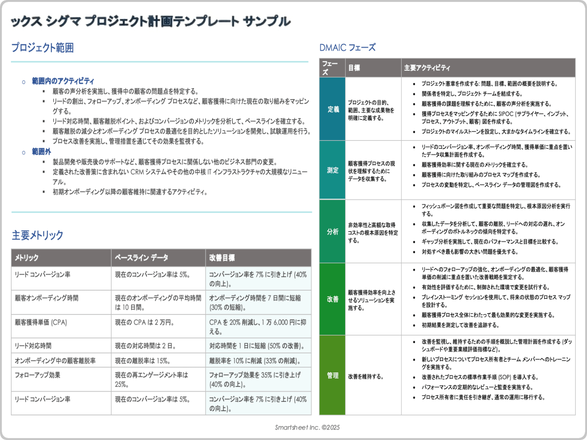Select the 分析 phase cell
The width and height of the screenshot is (587, 440).
point(332,232)
